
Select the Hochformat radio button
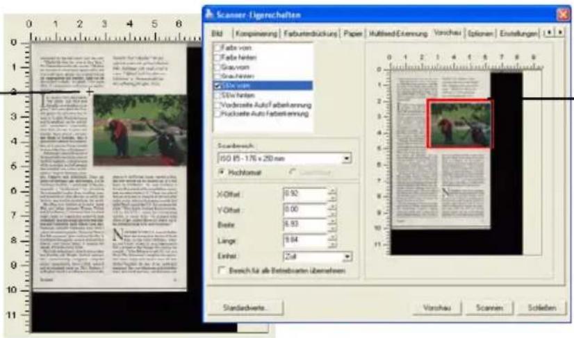coord(221,171)
